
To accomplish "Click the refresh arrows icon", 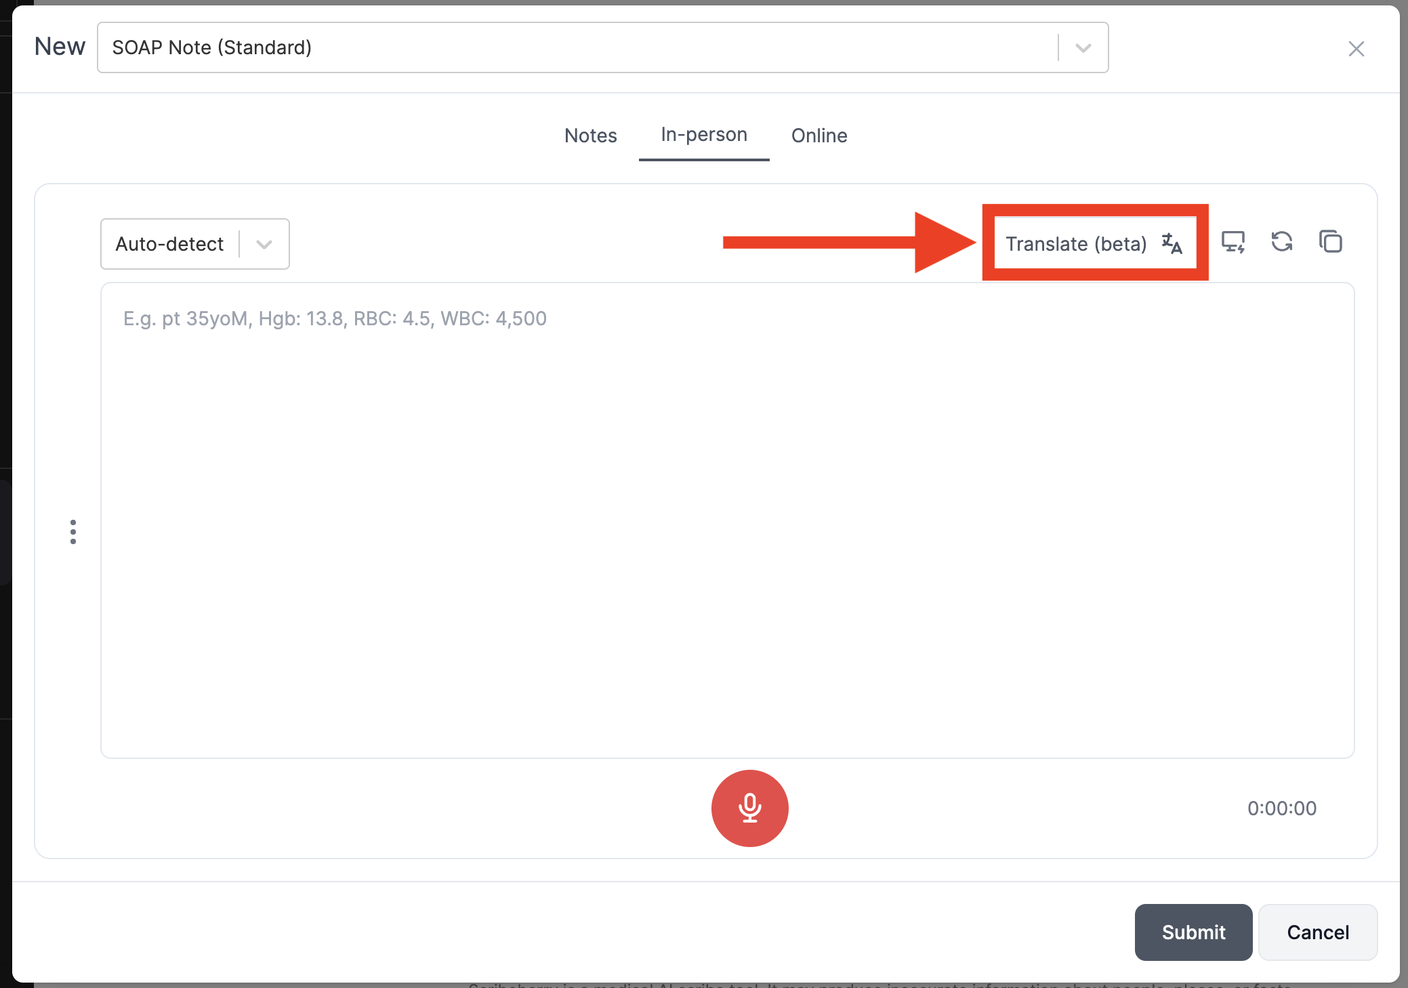I will [1281, 242].
